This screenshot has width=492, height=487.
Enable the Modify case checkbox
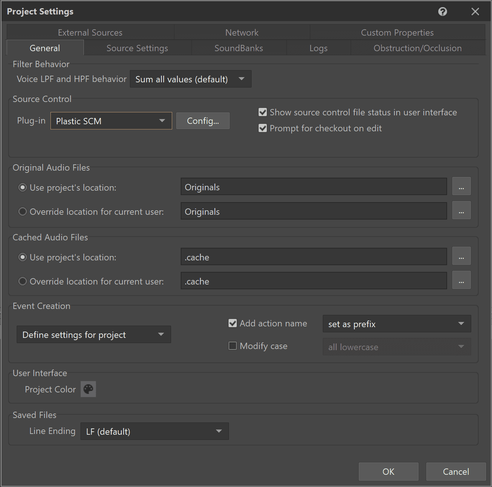pos(233,346)
